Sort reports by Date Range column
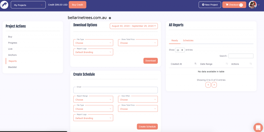 click(227, 64)
